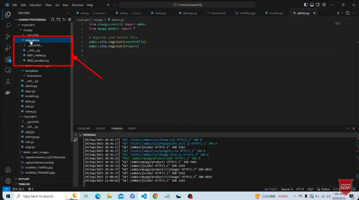Collapse the myapp folder
The image size is (359, 200).
[x=21, y=30]
